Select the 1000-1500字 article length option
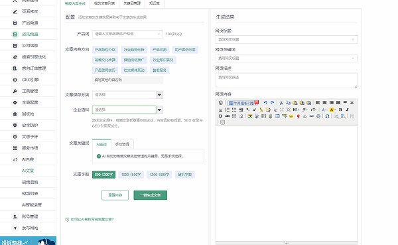The image size is (398, 245). 131,175
